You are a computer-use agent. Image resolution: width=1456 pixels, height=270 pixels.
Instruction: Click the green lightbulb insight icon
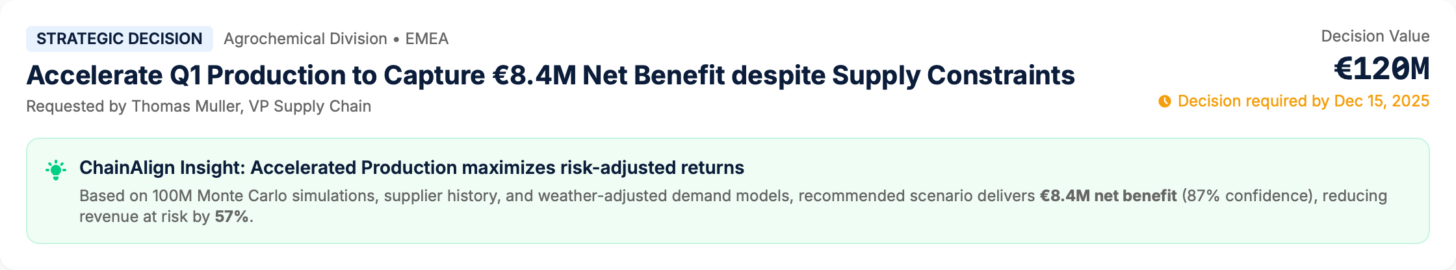56,169
